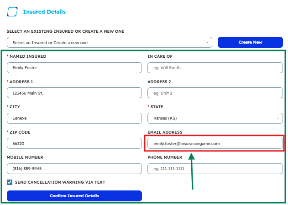
Task: Click the State dropdown's caret arrow
Action: click(x=278, y=118)
